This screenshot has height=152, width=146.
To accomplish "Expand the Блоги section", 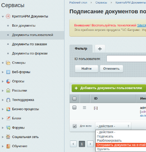I will tap(3, 118).
